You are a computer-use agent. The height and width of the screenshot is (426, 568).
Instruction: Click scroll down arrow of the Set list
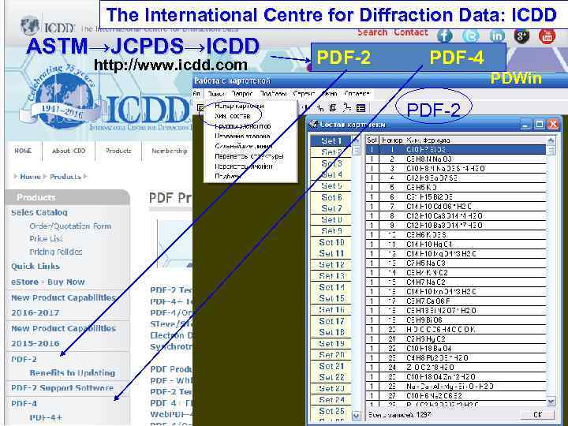pos(356,416)
